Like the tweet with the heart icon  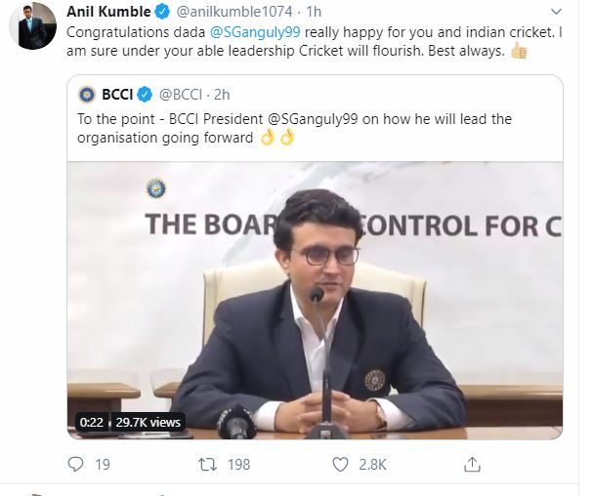coord(340,465)
